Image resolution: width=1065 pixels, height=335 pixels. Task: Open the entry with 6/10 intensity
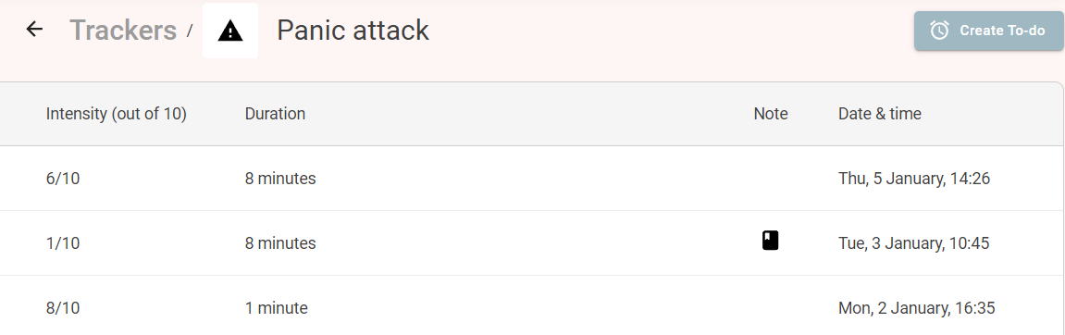tap(531, 179)
